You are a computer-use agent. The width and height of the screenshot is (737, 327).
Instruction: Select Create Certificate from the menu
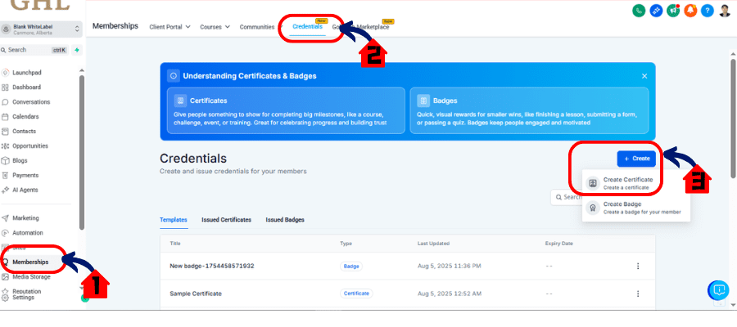click(x=627, y=183)
